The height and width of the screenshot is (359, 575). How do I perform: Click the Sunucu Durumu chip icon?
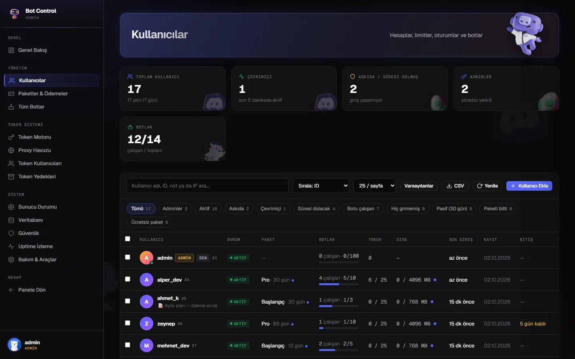(11, 207)
